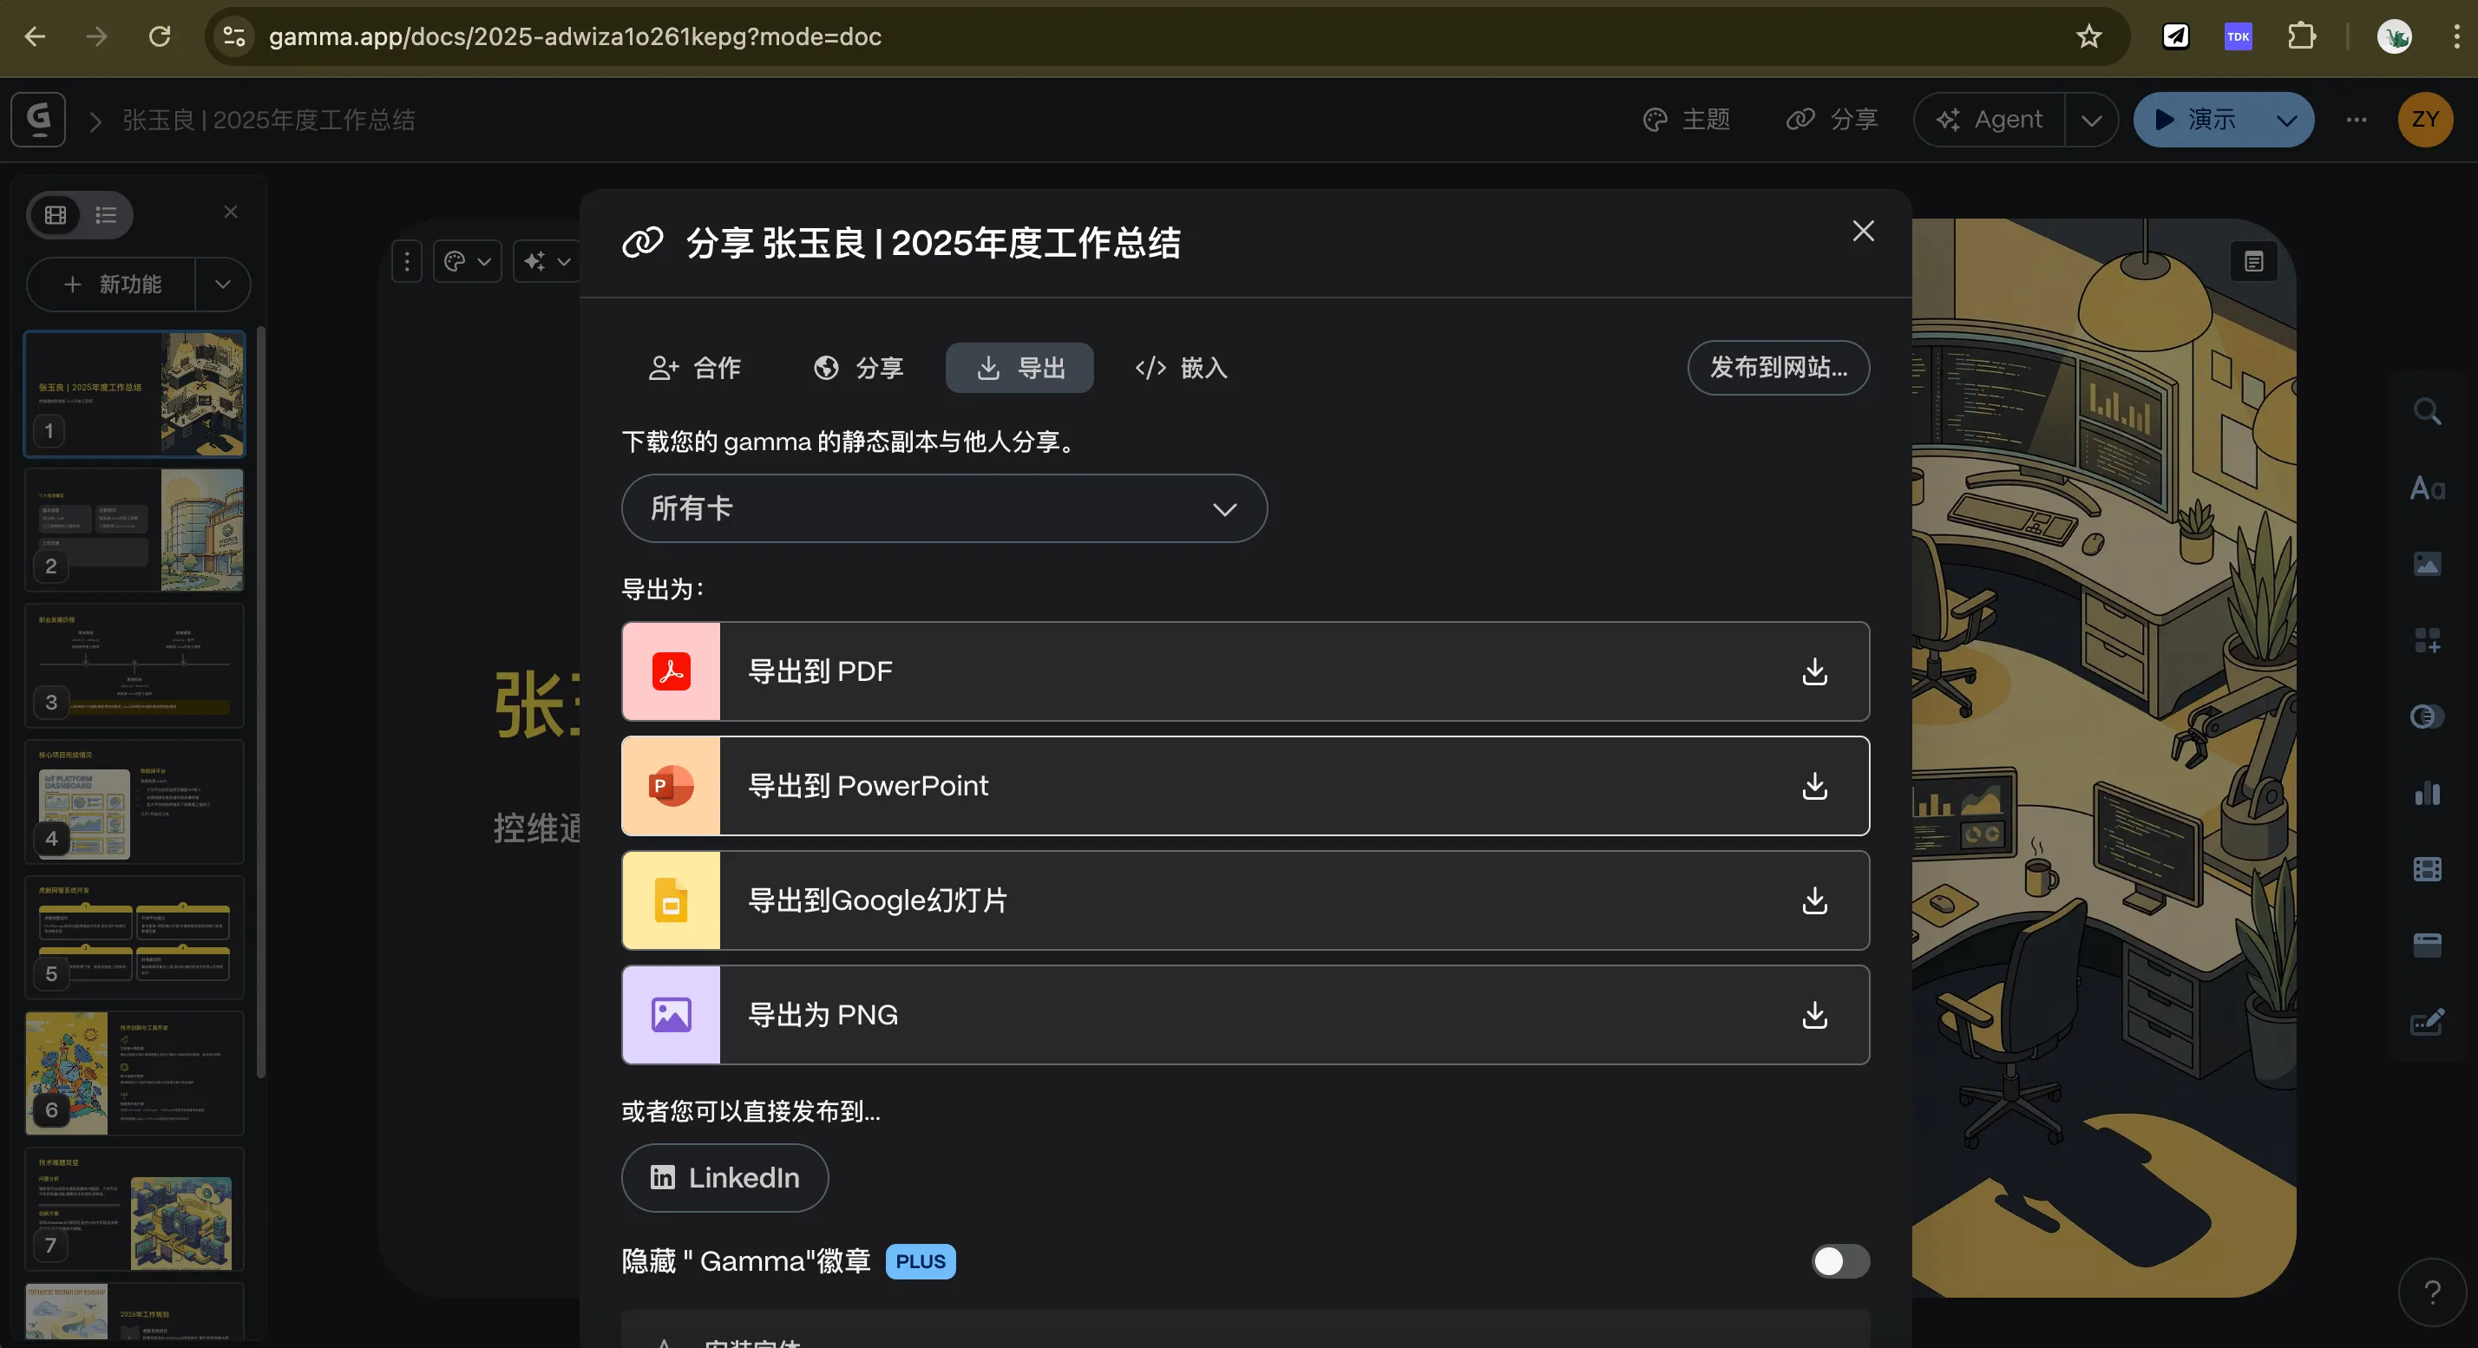Image resolution: width=2478 pixels, height=1348 pixels.
Task: Go back in browser history
Action: point(35,36)
